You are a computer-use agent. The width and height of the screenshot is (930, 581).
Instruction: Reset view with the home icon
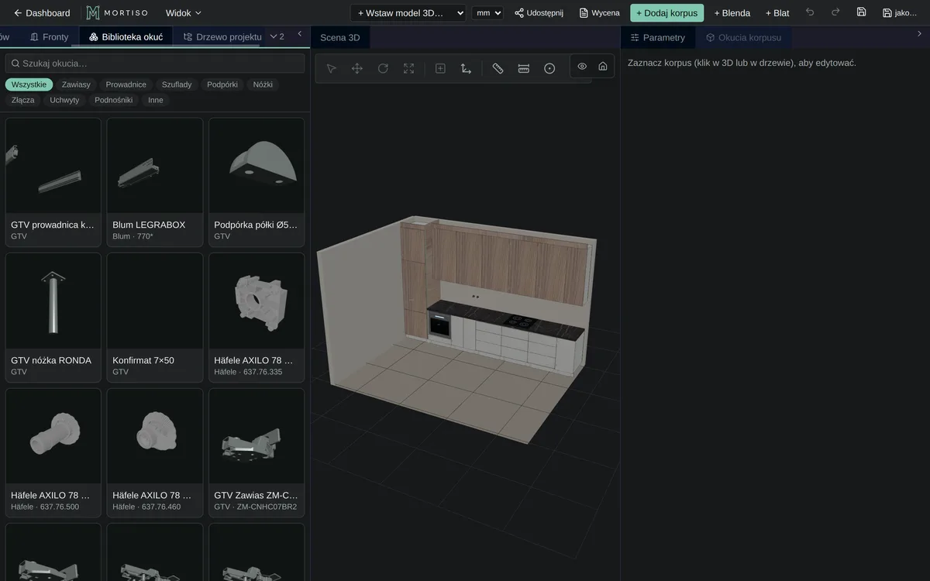pos(603,66)
